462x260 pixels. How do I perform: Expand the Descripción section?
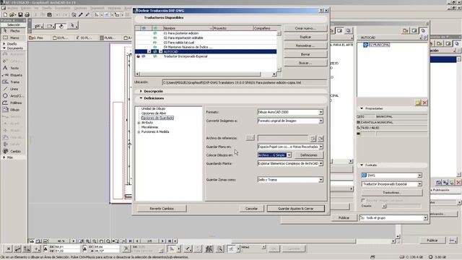click(141, 92)
